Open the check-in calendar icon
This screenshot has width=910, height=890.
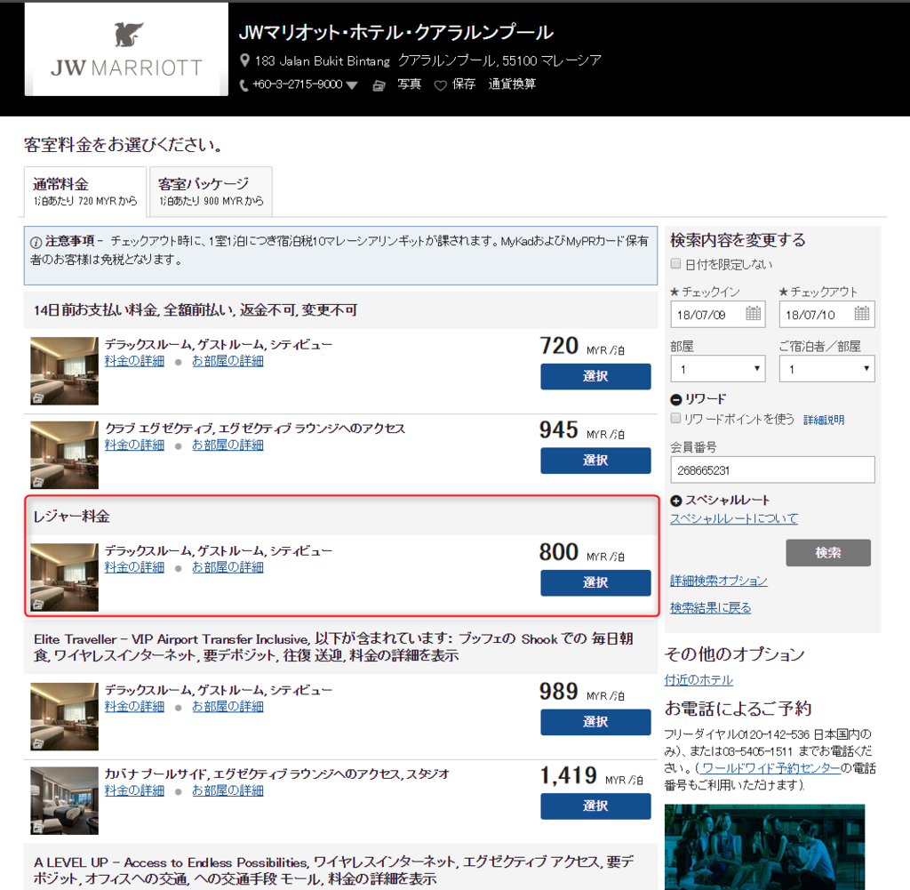753,314
